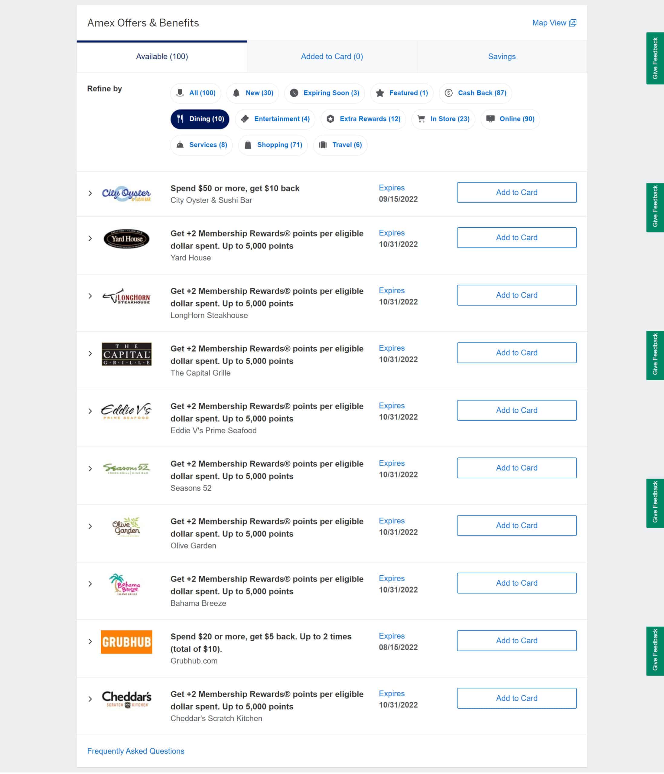Click the Yard House logo
Screen dimensions: 664x774
pyautogui.click(x=126, y=239)
